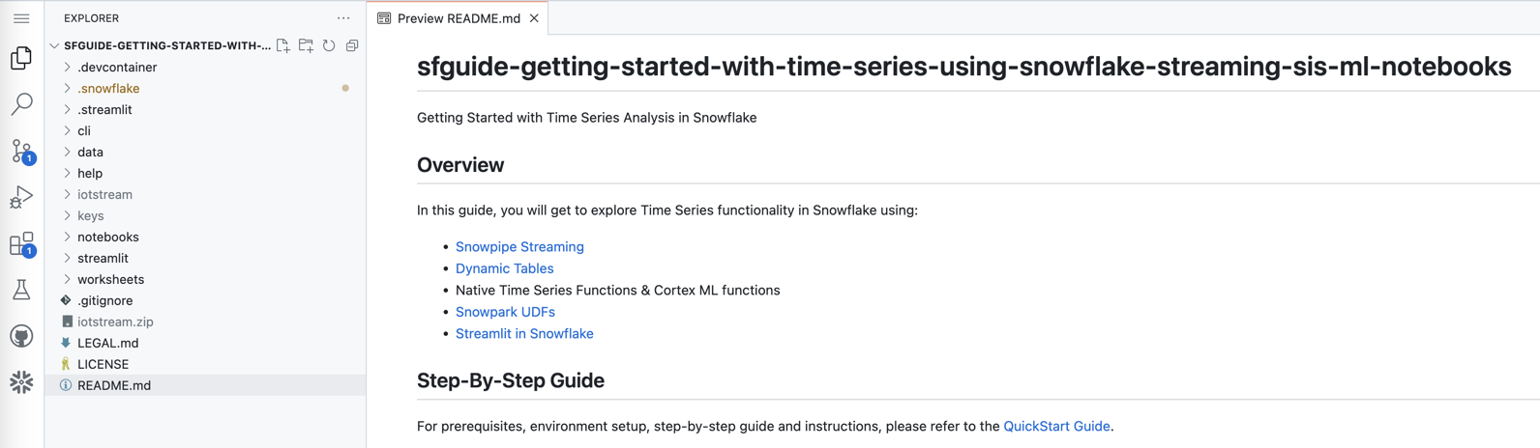This screenshot has height=448, width=1540.
Task: Open the hamburger application menu
Action: tap(21, 18)
